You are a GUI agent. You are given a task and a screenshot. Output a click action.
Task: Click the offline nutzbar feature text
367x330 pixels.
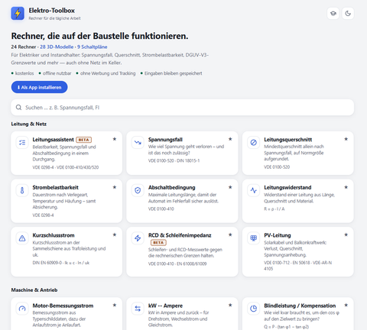57,73
